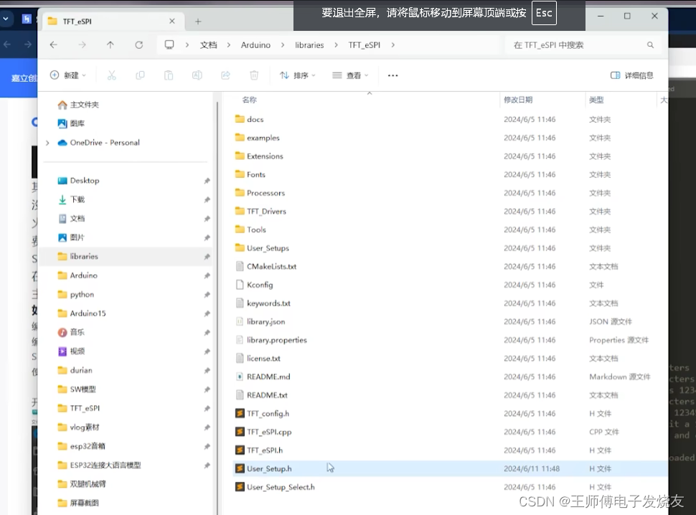Screen dimensions: 696x515
Task: Click the Delete trash bin icon
Action: [254, 75]
